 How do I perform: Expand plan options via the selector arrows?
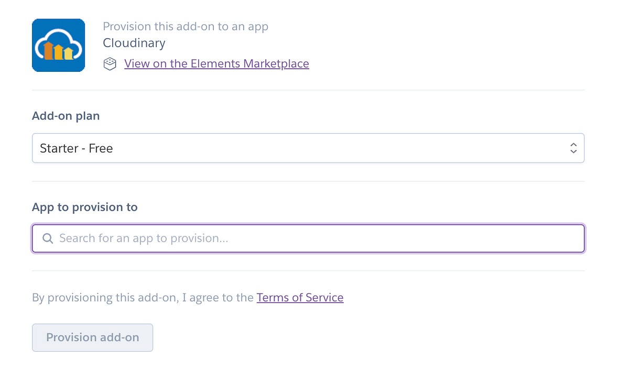[573, 148]
